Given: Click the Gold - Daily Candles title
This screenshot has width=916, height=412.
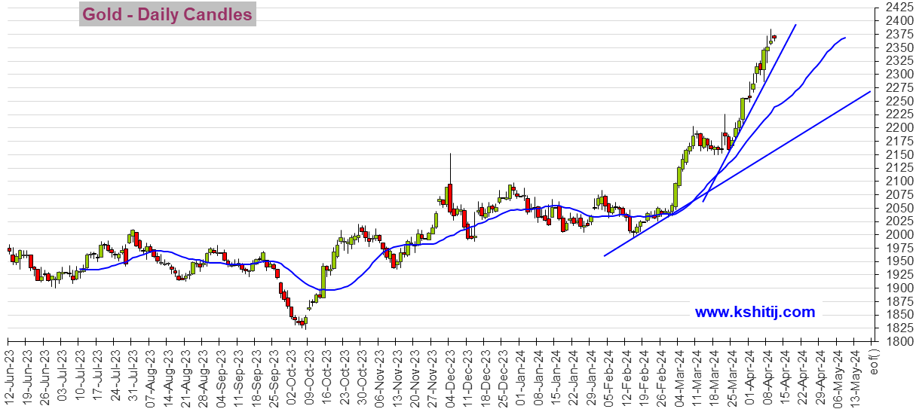Looking at the screenshot, I should [x=167, y=14].
